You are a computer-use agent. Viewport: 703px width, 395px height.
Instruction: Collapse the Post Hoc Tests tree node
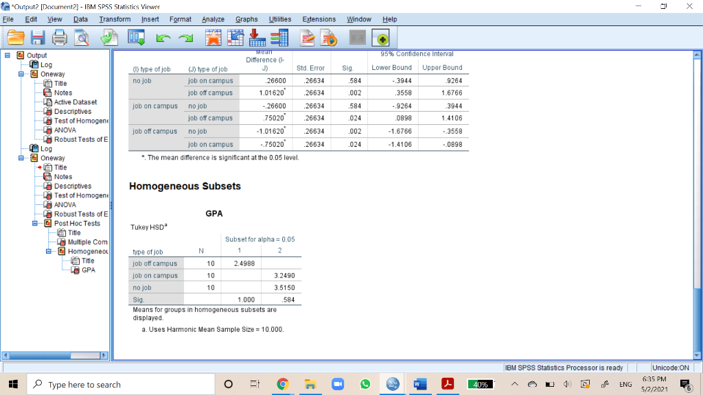(x=34, y=223)
